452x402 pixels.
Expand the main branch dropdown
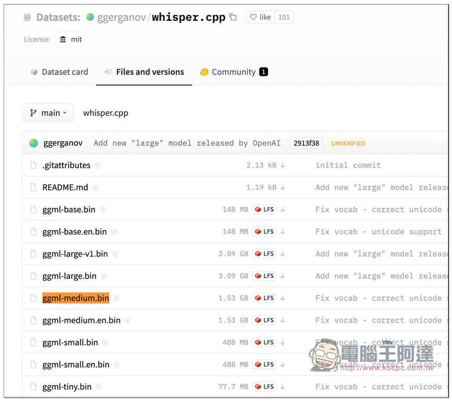coord(48,113)
